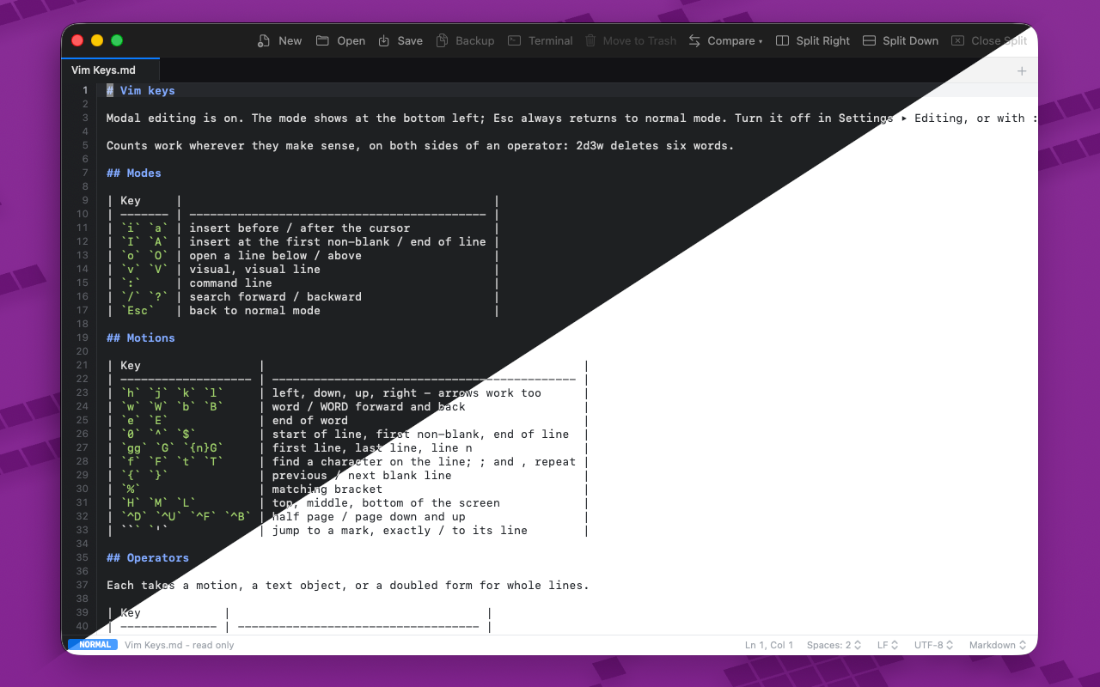
Task: Open the Markdown language selector
Action: pyautogui.click(x=998, y=645)
